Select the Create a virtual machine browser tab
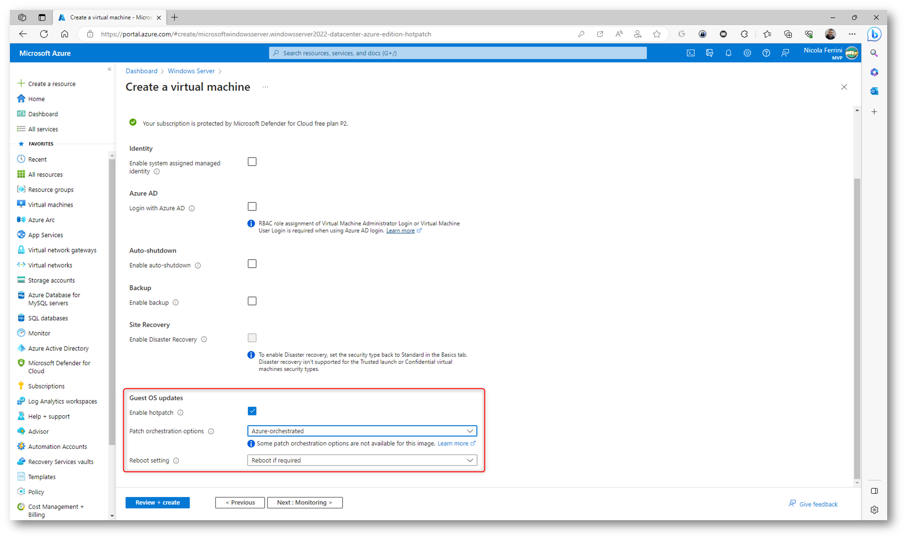Viewport: 907px width, 540px height. pos(109,17)
